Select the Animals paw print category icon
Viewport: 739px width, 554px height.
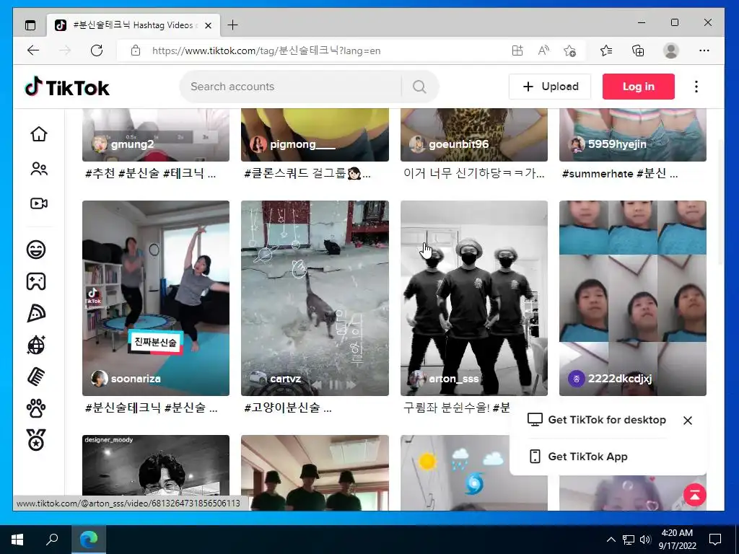(x=36, y=408)
